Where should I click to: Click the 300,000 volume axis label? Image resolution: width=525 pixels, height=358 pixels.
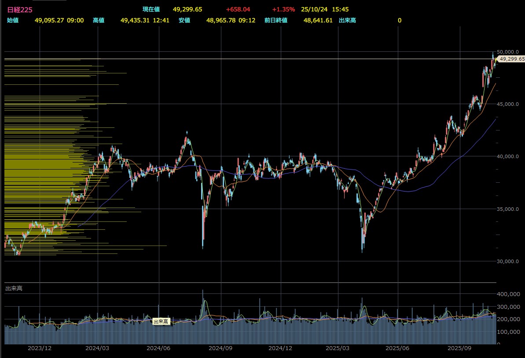click(x=509, y=307)
